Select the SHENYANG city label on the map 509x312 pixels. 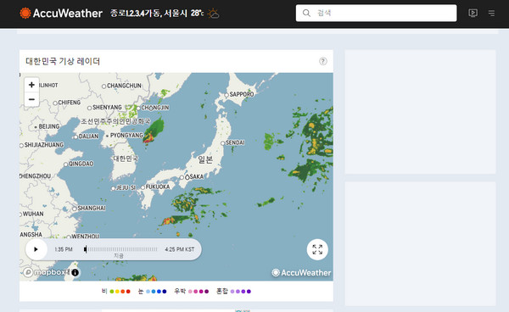pos(107,108)
